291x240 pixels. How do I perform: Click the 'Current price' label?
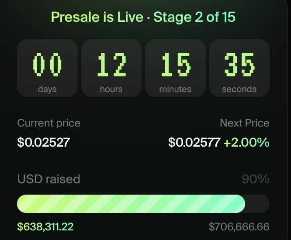coord(49,123)
